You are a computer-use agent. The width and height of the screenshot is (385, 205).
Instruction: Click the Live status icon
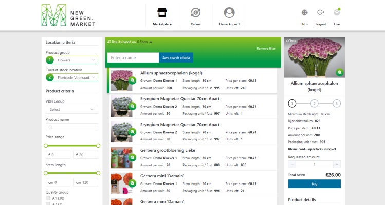pyautogui.click(x=337, y=12)
